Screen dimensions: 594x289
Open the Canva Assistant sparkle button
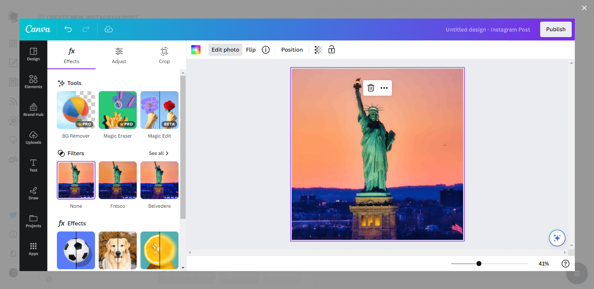tap(557, 238)
